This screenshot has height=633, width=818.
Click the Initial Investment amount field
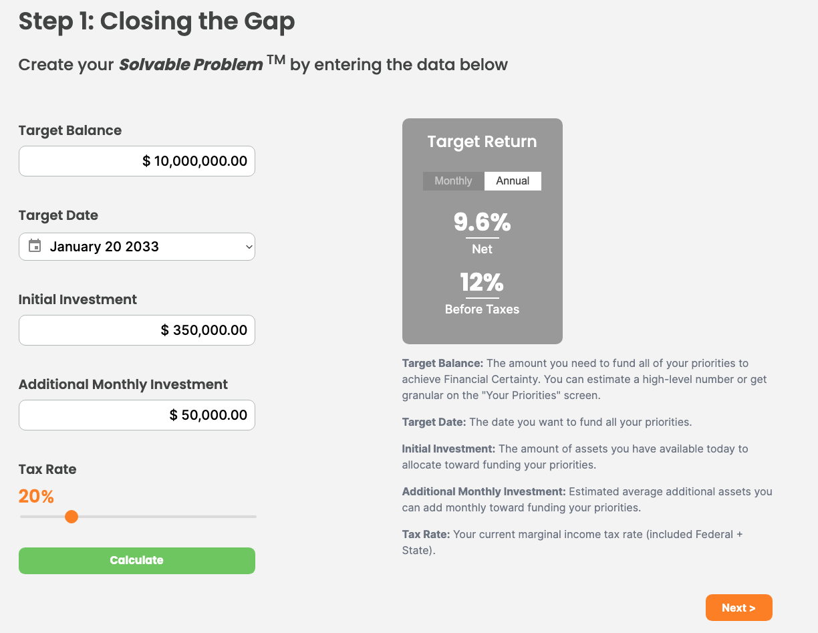click(137, 330)
